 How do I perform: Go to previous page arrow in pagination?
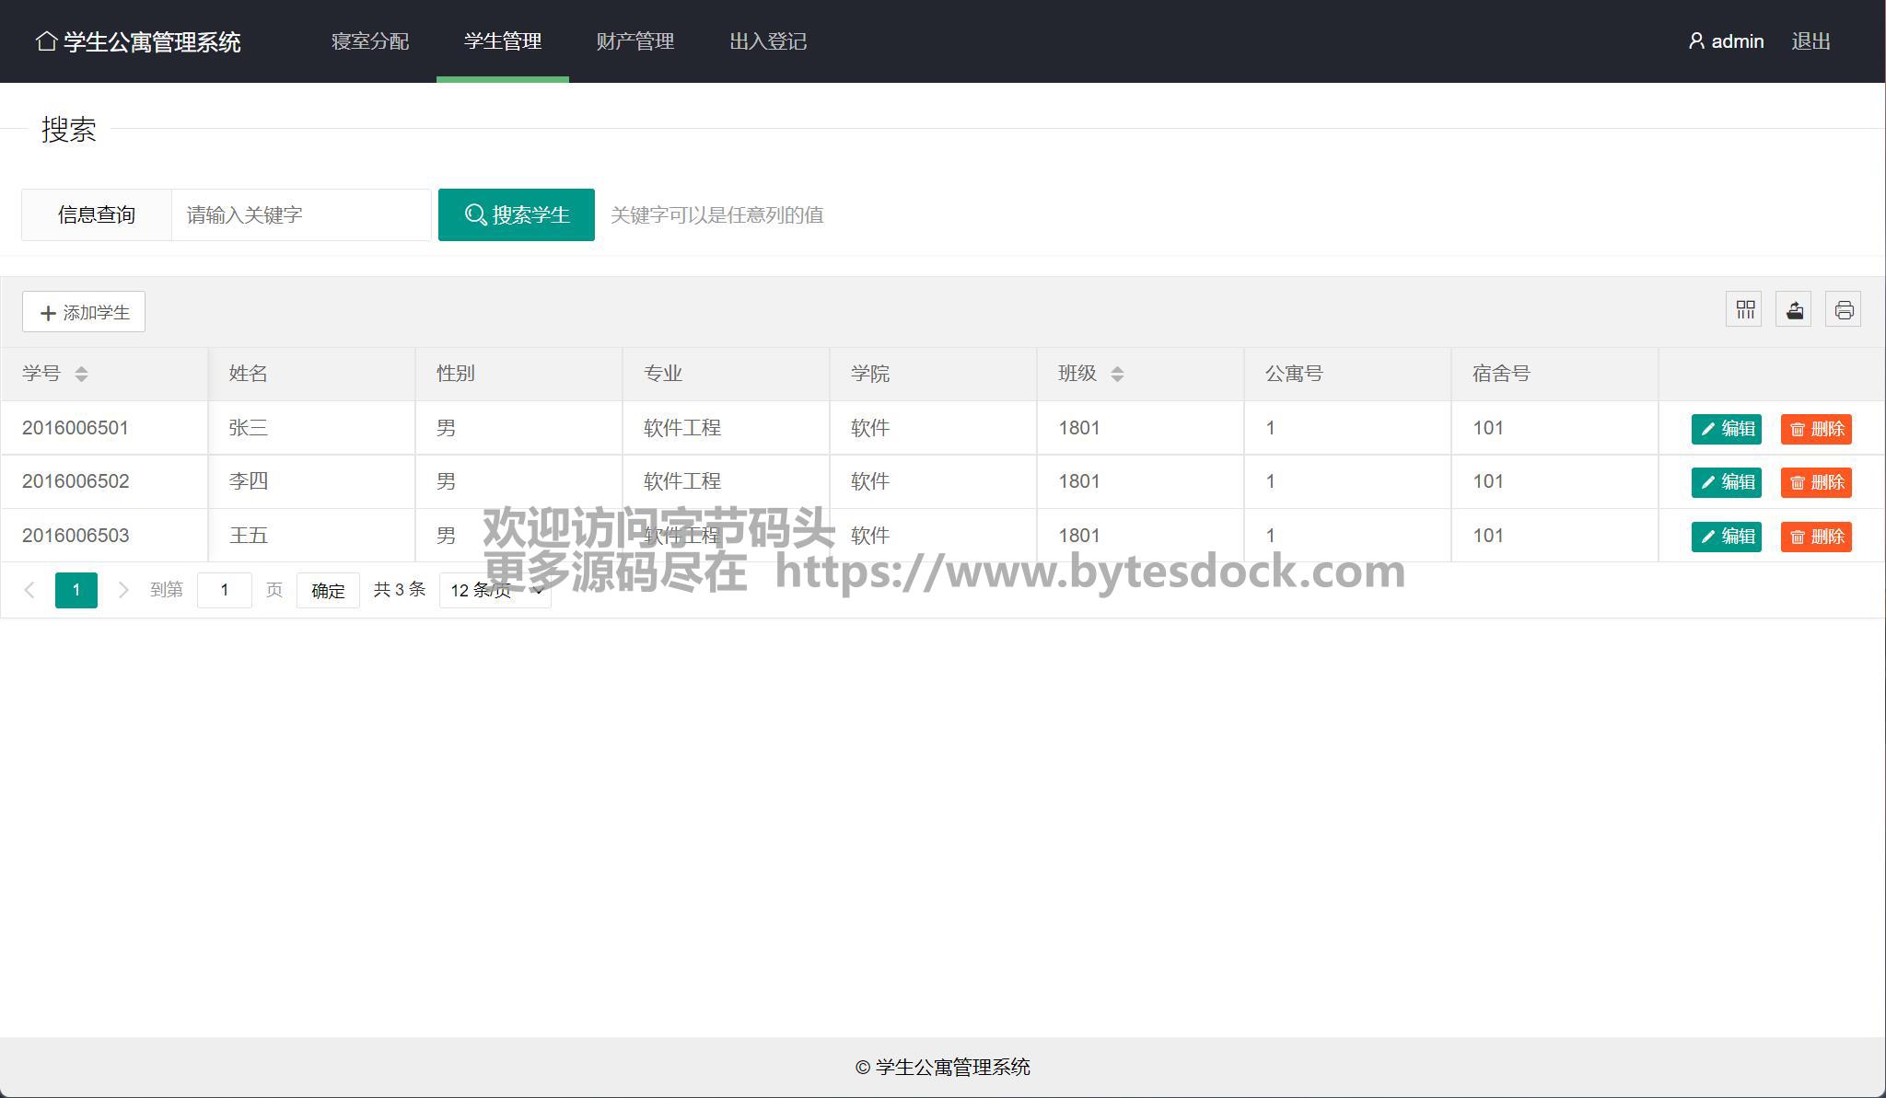coord(29,590)
